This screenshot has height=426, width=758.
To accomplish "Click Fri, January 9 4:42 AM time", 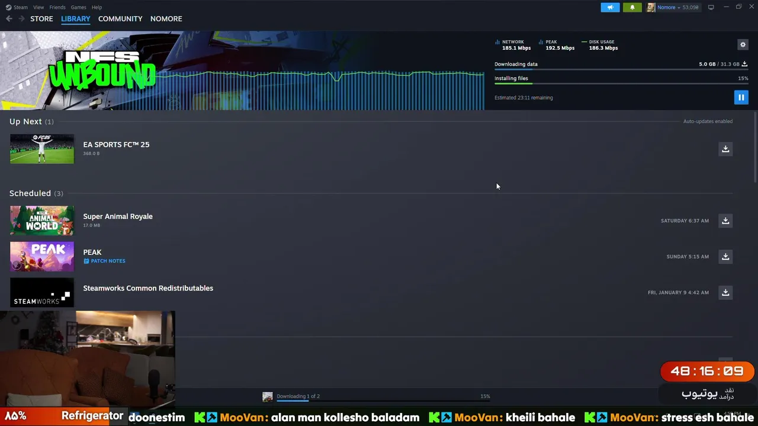I will point(678,292).
